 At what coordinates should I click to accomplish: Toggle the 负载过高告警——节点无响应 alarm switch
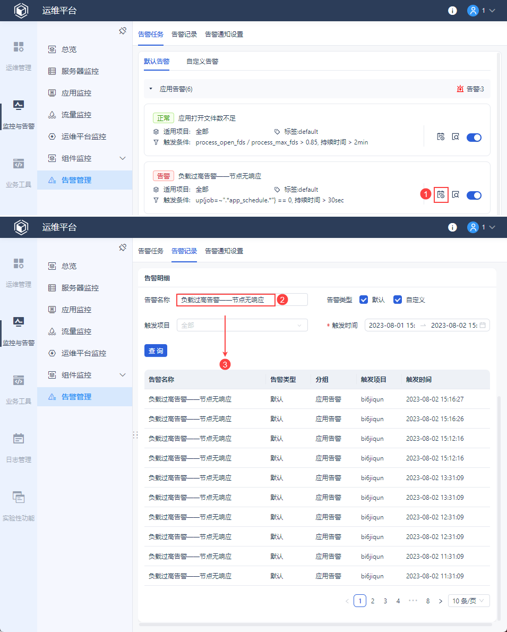click(x=474, y=195)
